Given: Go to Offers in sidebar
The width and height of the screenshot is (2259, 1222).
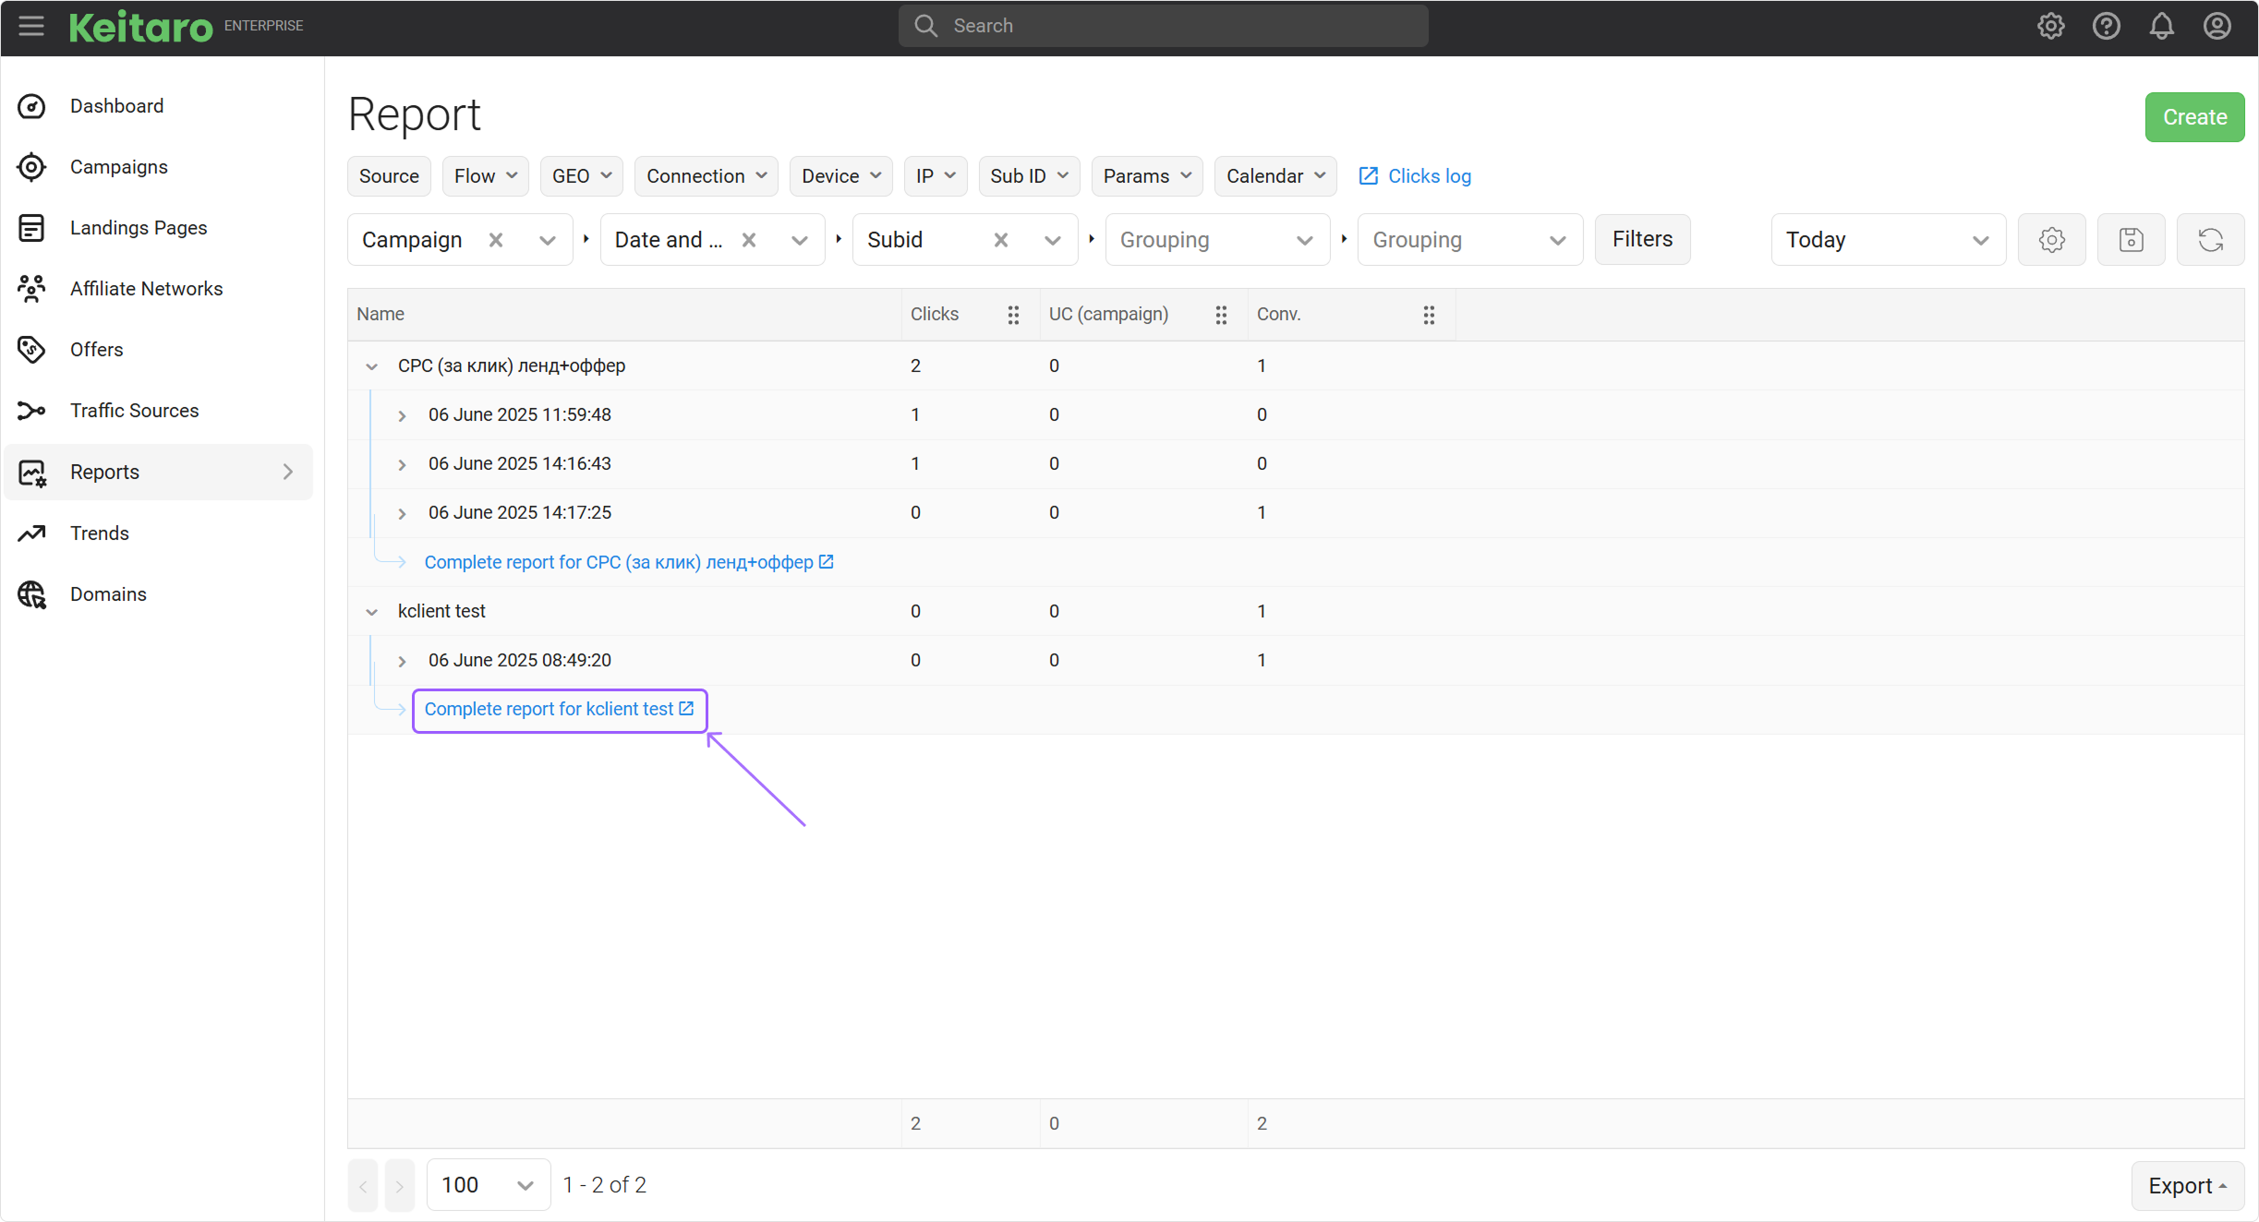Looking at the screenshot, I should coord(97,350).
